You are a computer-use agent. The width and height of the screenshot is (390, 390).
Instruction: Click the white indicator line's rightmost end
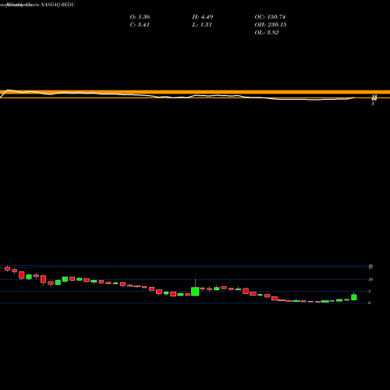pos(353,97)
